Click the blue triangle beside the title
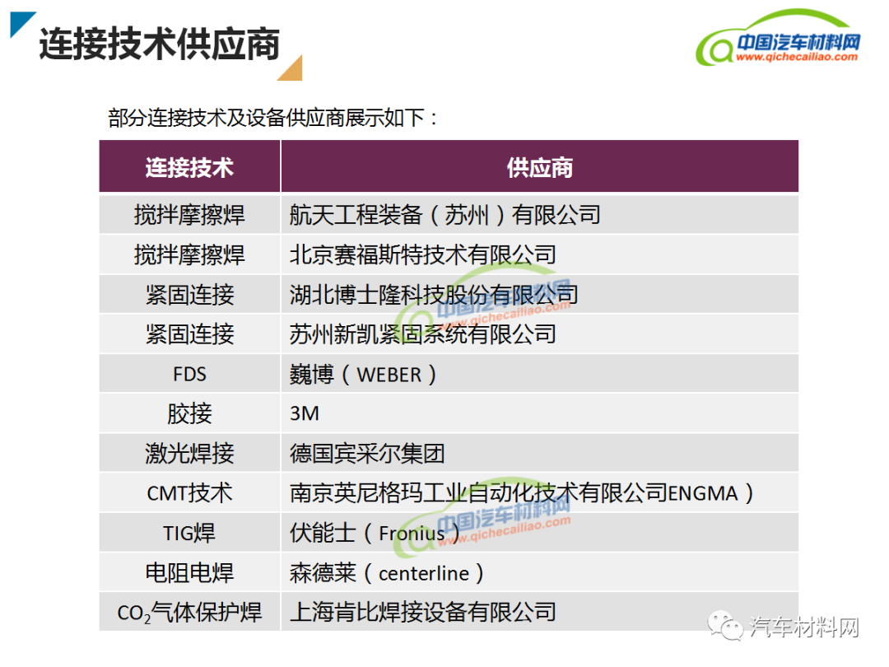This screenshot has width=889, height=667. tap(23, 25)
